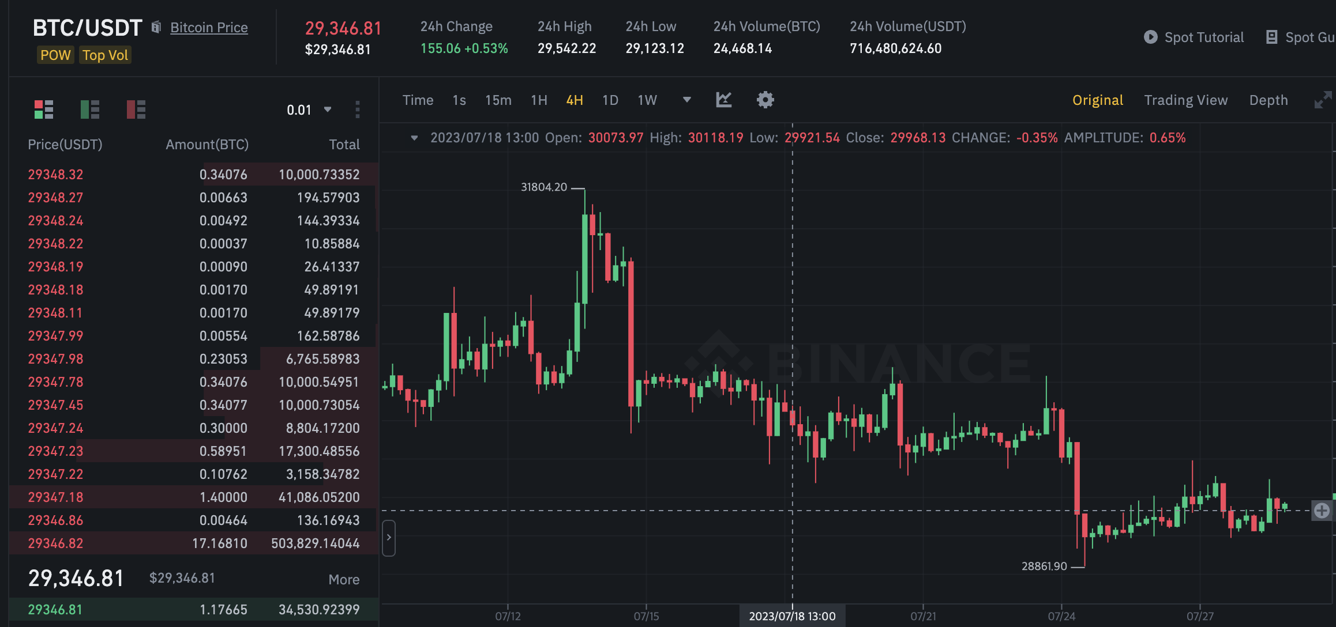This screenshot has width=1336, height=627.
Task: Switch to Trading View chart tab
Action: click(x=1185, y=100)
